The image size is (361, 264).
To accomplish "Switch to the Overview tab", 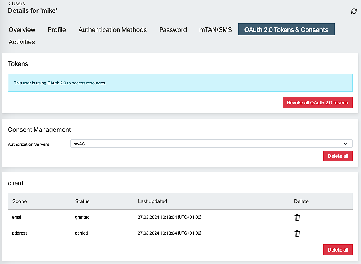I will coord(22,30).
